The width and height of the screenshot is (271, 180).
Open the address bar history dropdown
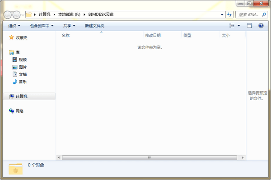coord(222,15)
